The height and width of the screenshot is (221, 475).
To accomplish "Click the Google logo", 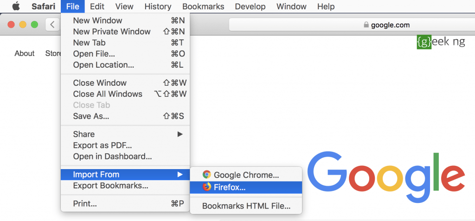I will click(x=386, y=177).
